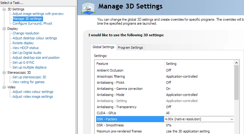
Task: Select Manage 3D settings in task tree
Action: click(27, 19)
